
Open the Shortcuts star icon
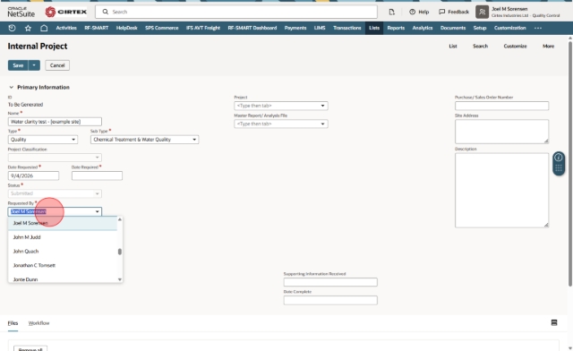[28, 28]
